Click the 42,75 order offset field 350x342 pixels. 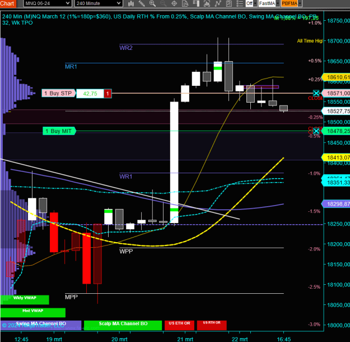pyautogui.click(x=90, y=94)
